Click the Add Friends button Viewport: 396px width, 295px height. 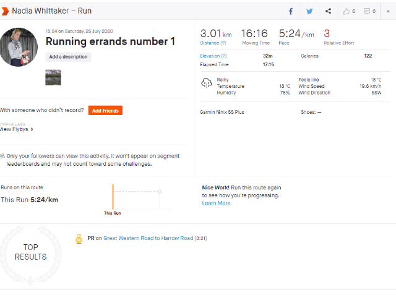pos(105,111)
